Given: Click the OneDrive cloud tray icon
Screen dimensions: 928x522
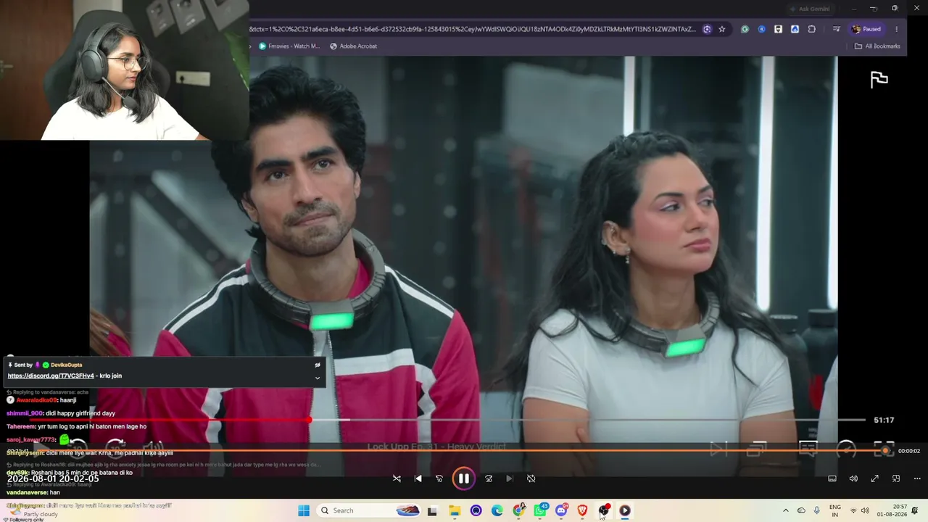Looking at the screenshot, I should click(x=801, y=510).
